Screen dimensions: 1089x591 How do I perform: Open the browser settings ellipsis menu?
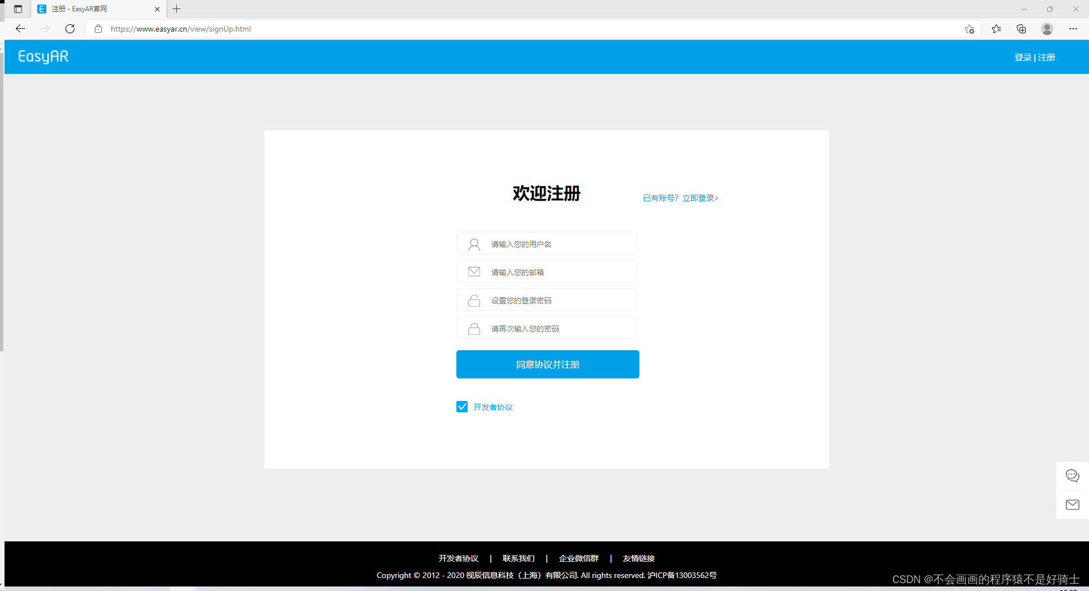point(1074,29)
